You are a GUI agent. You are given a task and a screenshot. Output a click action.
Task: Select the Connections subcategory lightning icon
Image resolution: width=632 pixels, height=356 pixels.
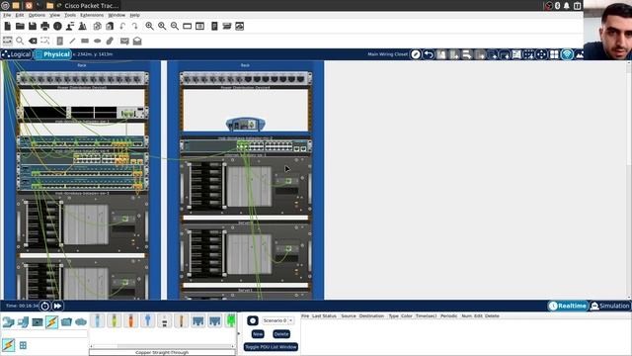point(9,345)
